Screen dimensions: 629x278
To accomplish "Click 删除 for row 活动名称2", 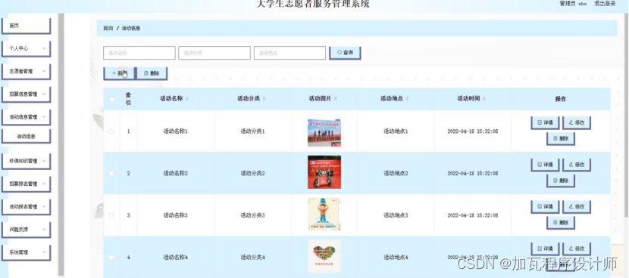I will pyautogui.click(x=561, y=181).
